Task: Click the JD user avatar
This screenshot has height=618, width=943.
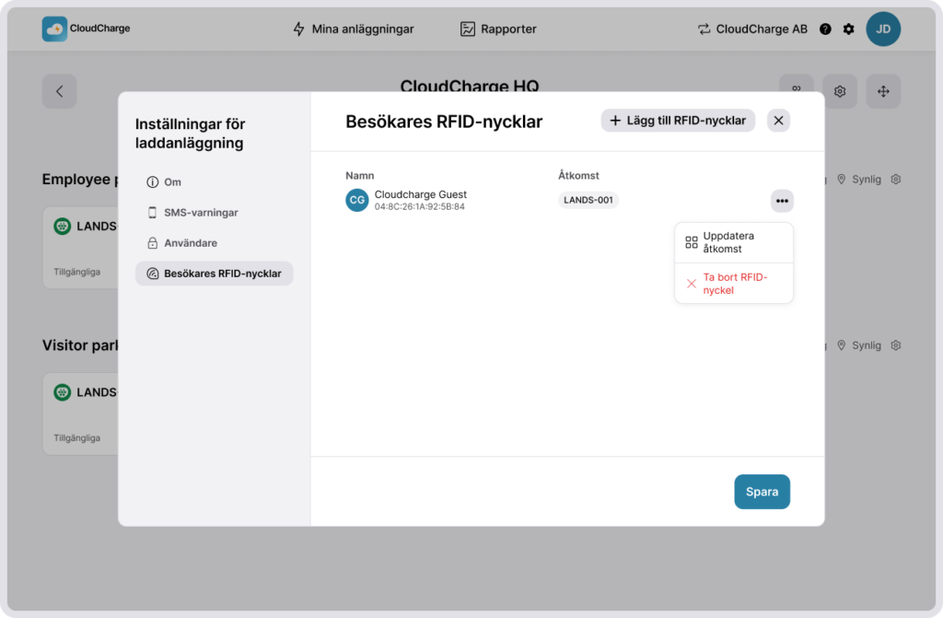Action: point(883,29)
